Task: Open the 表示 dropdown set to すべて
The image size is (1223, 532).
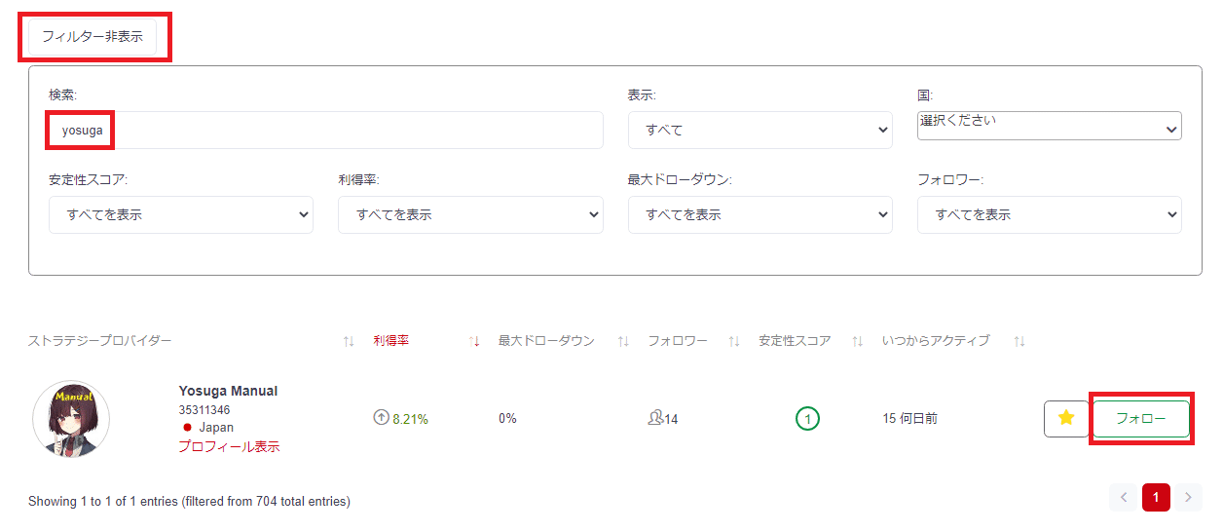Action: click(x=760, y=130)
